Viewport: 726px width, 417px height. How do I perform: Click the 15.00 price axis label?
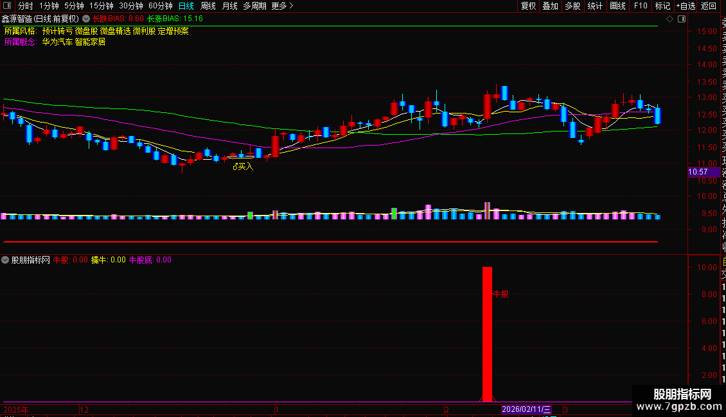pyautogui.click(x=707, y=31)
